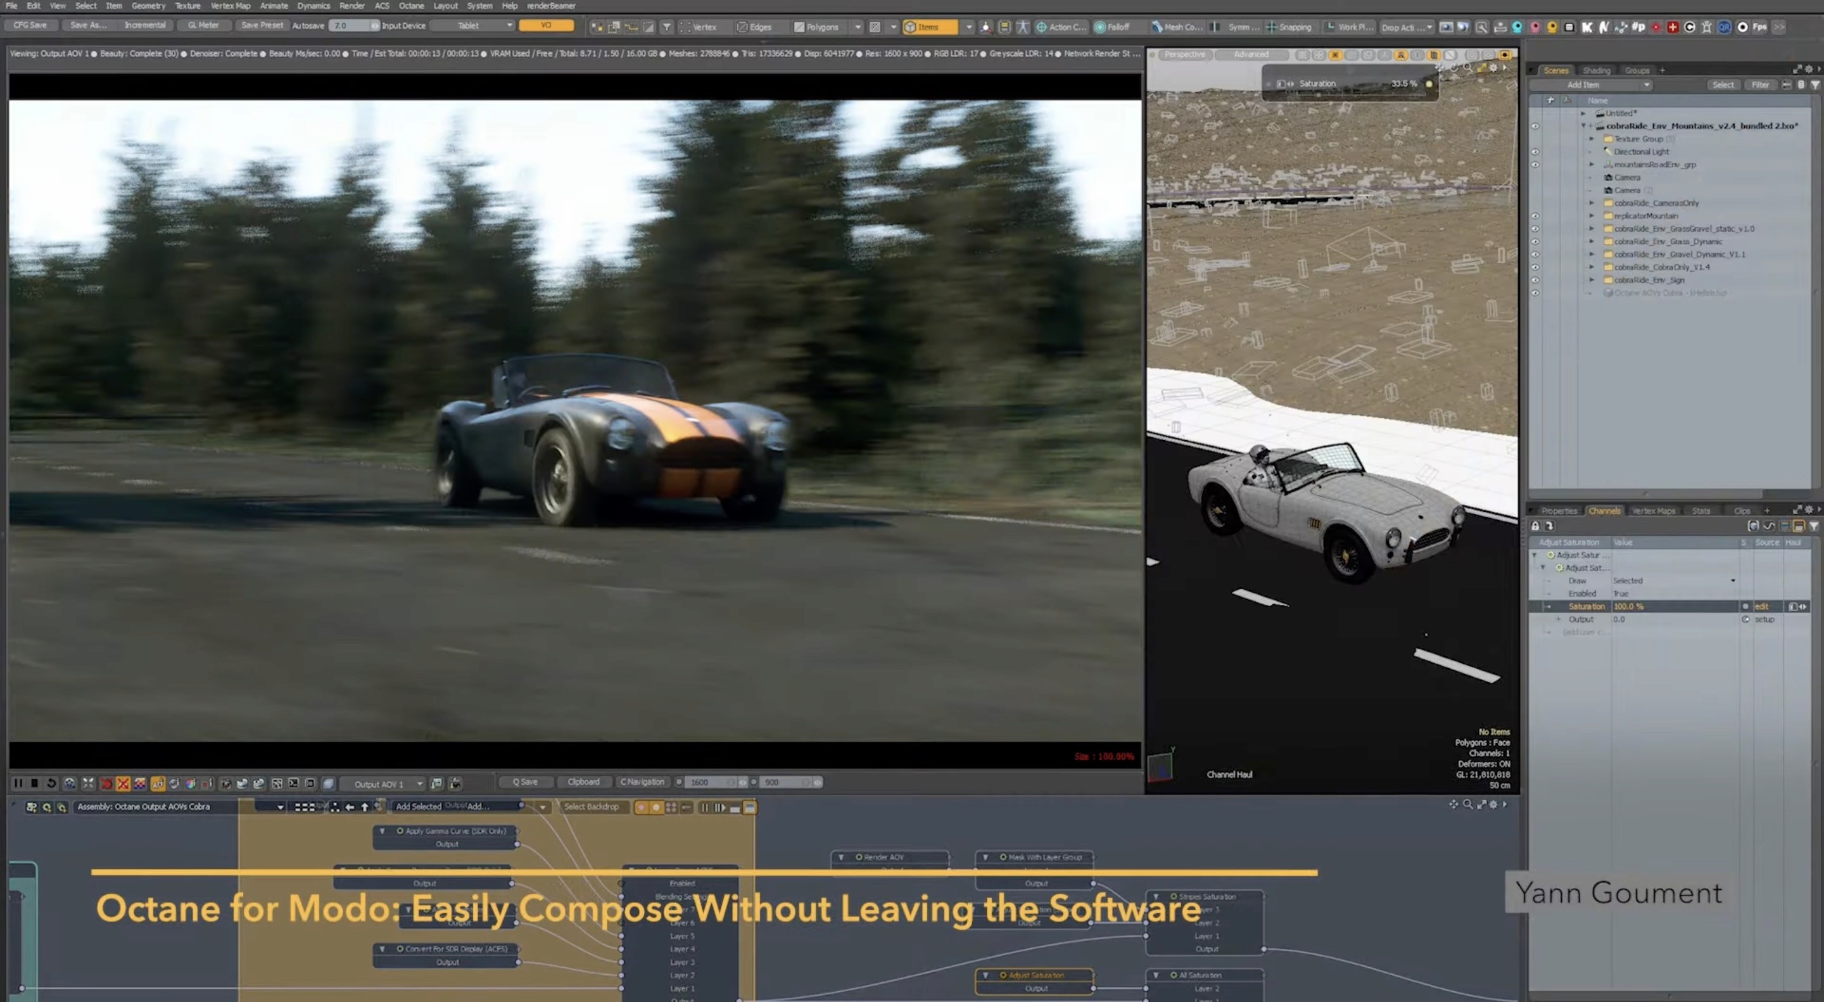The width and height of the screenshot is (1824, 1002).
Task: Pause the Octane render
Action: click(18, 783)
